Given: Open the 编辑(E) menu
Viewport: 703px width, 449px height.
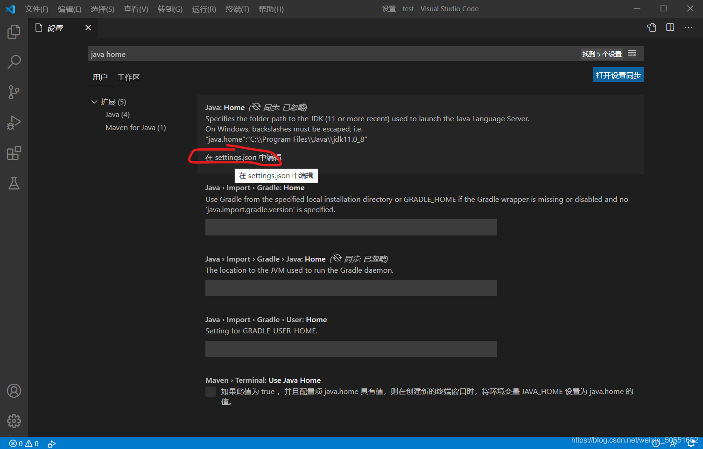Looking at the screenshot, I should point(70,9).
